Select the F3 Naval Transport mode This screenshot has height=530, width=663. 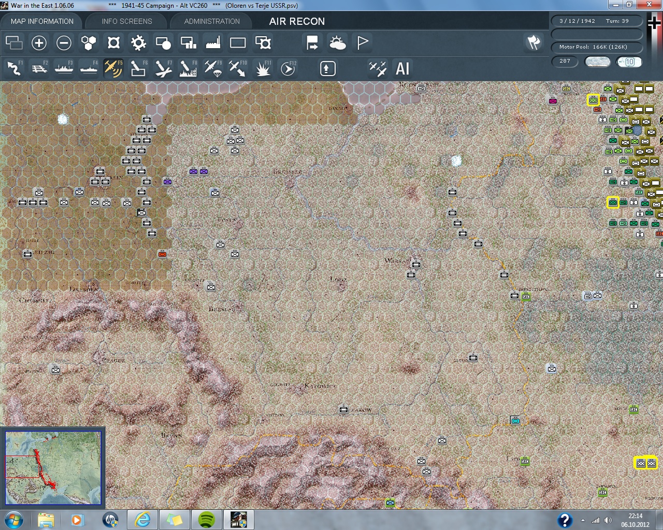pos(64,68)
